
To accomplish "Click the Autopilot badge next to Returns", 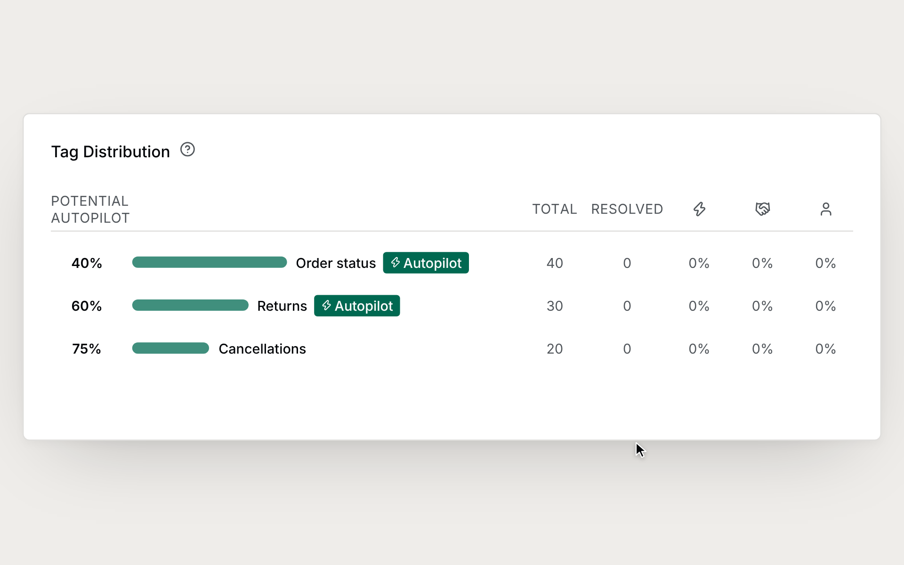I will click(x=357, y=306).
